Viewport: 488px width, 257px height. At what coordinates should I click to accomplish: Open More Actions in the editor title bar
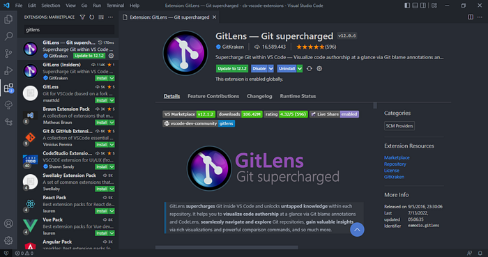tap(480, 17)
